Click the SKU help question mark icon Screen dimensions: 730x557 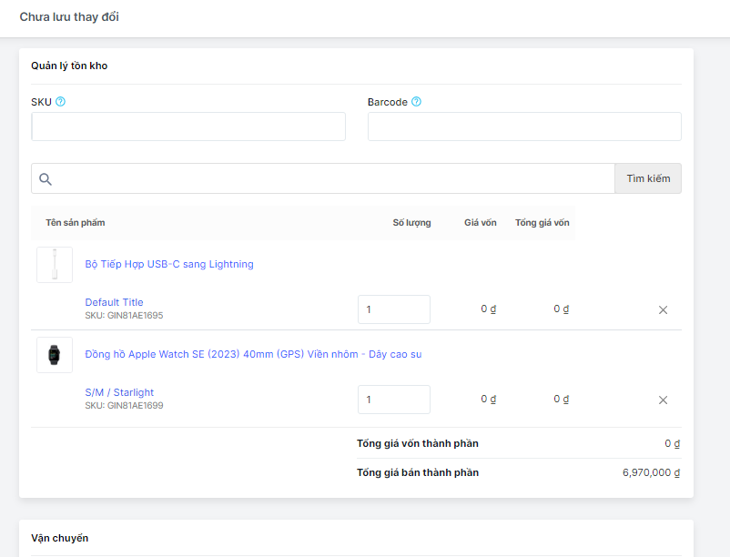pos(60,101)
